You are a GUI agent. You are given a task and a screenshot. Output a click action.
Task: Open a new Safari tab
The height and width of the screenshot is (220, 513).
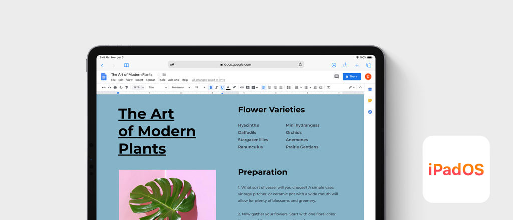pos(357,65)
